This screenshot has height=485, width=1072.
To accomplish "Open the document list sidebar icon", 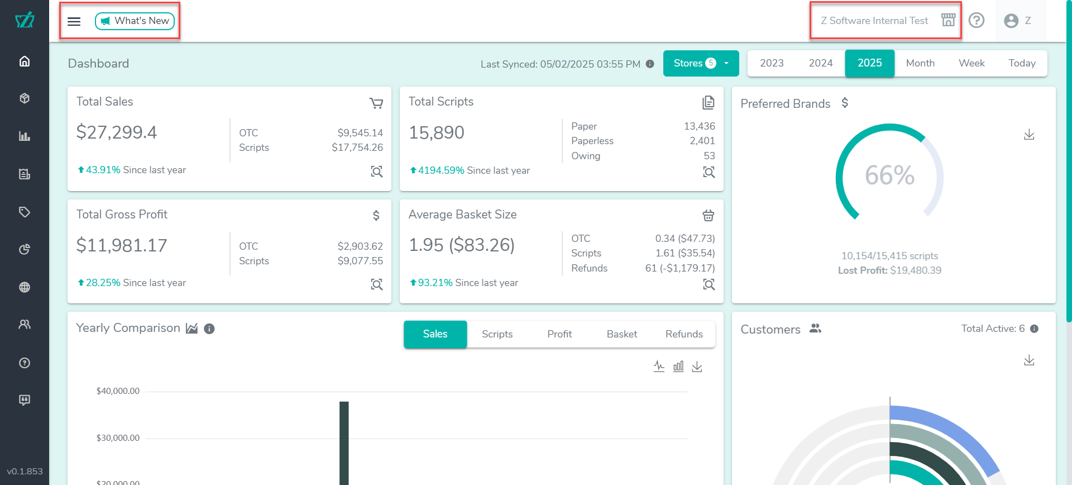I will (25, 174).
